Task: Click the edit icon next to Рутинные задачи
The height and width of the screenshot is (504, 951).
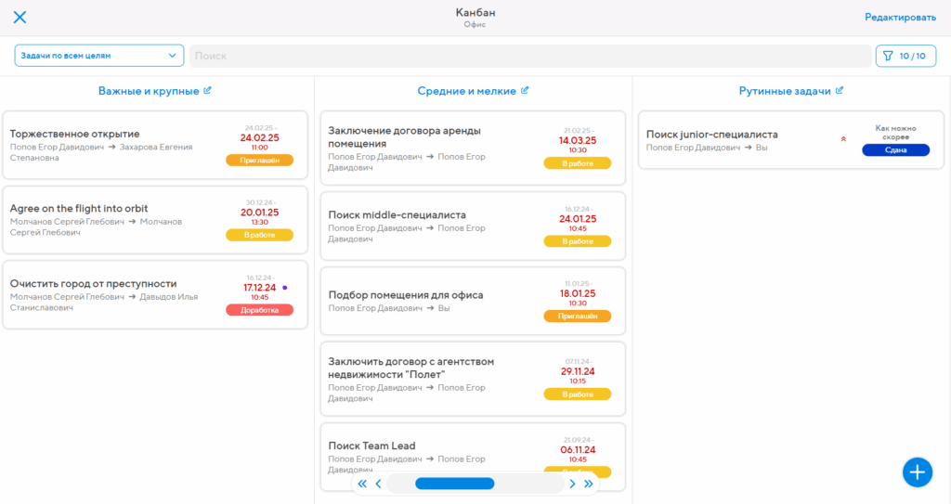Action: click(x=840, y=91)
